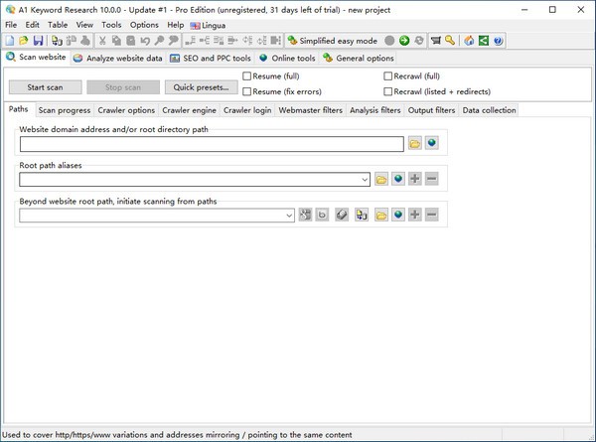Check Recrawl (listed + redirects) option
Screen dimensions: 596x442
(x=388, y=91)
